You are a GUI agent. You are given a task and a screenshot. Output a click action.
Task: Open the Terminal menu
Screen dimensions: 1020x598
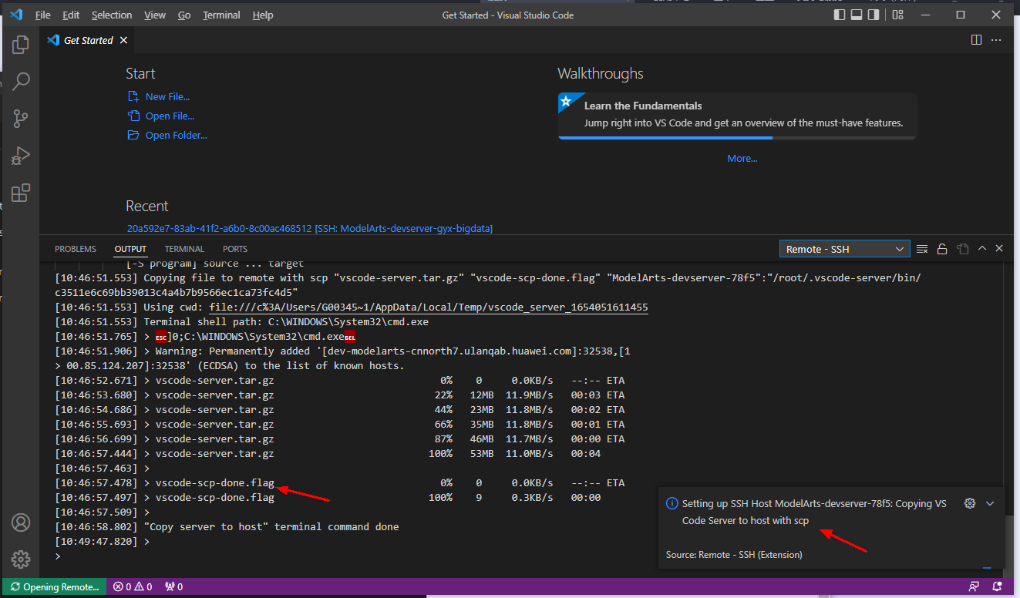[x=221, y=15]
